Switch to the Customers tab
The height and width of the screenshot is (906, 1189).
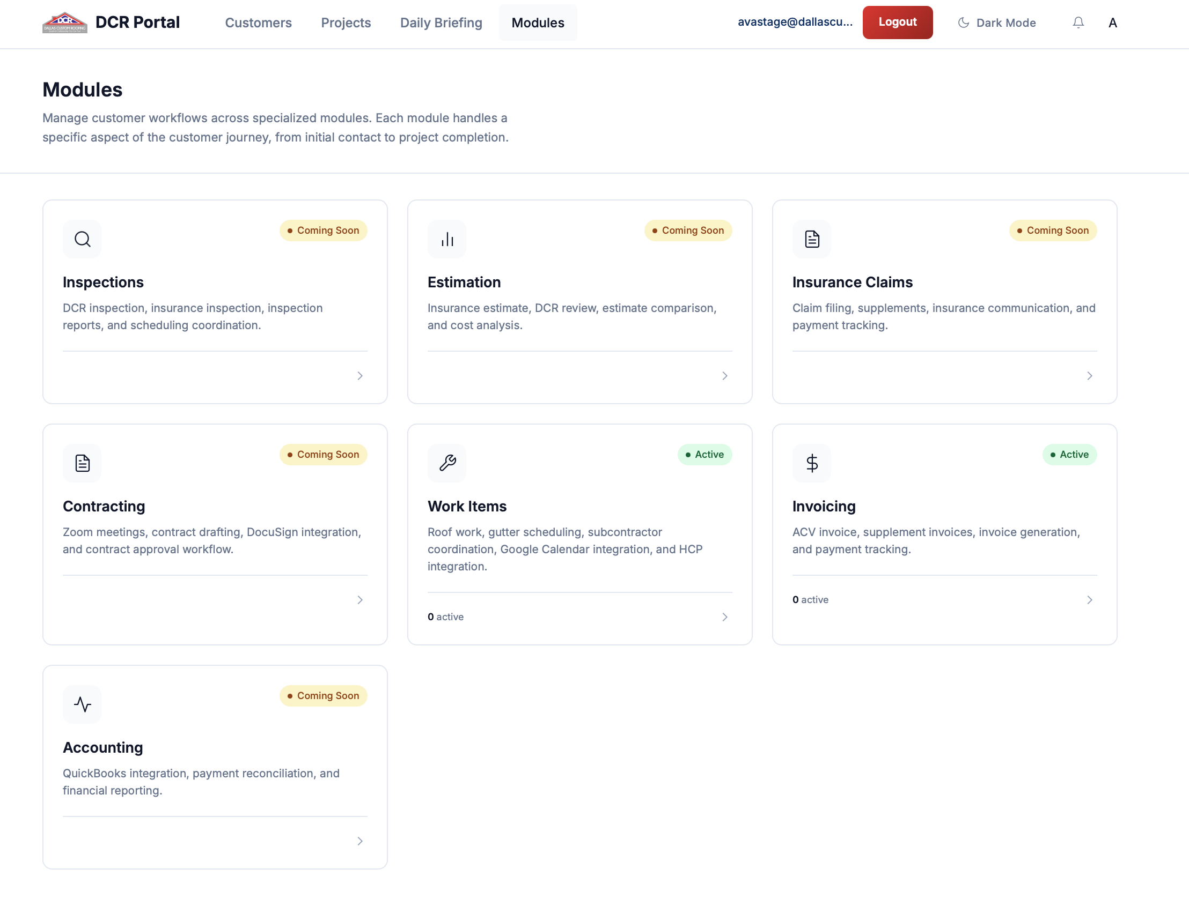[258, 23]
